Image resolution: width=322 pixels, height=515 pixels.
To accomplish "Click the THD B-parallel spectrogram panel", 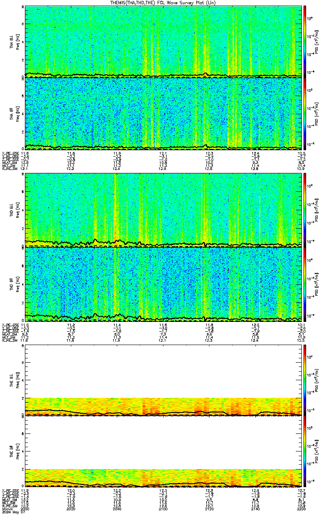I will click(164, 284).
